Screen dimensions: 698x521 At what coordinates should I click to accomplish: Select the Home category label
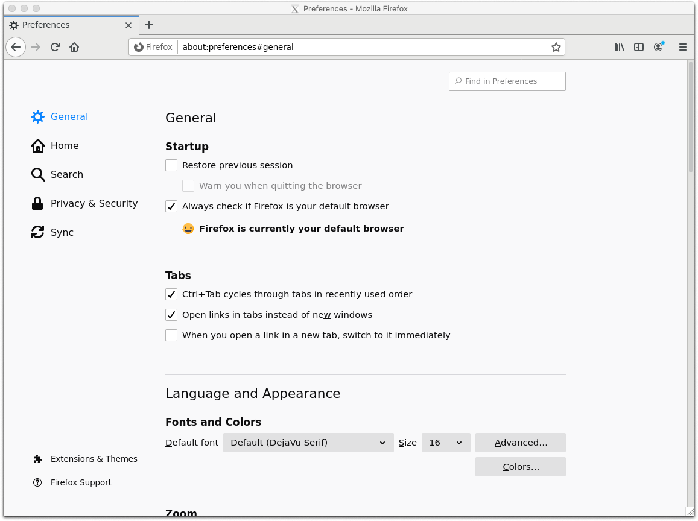click(65, 145)
